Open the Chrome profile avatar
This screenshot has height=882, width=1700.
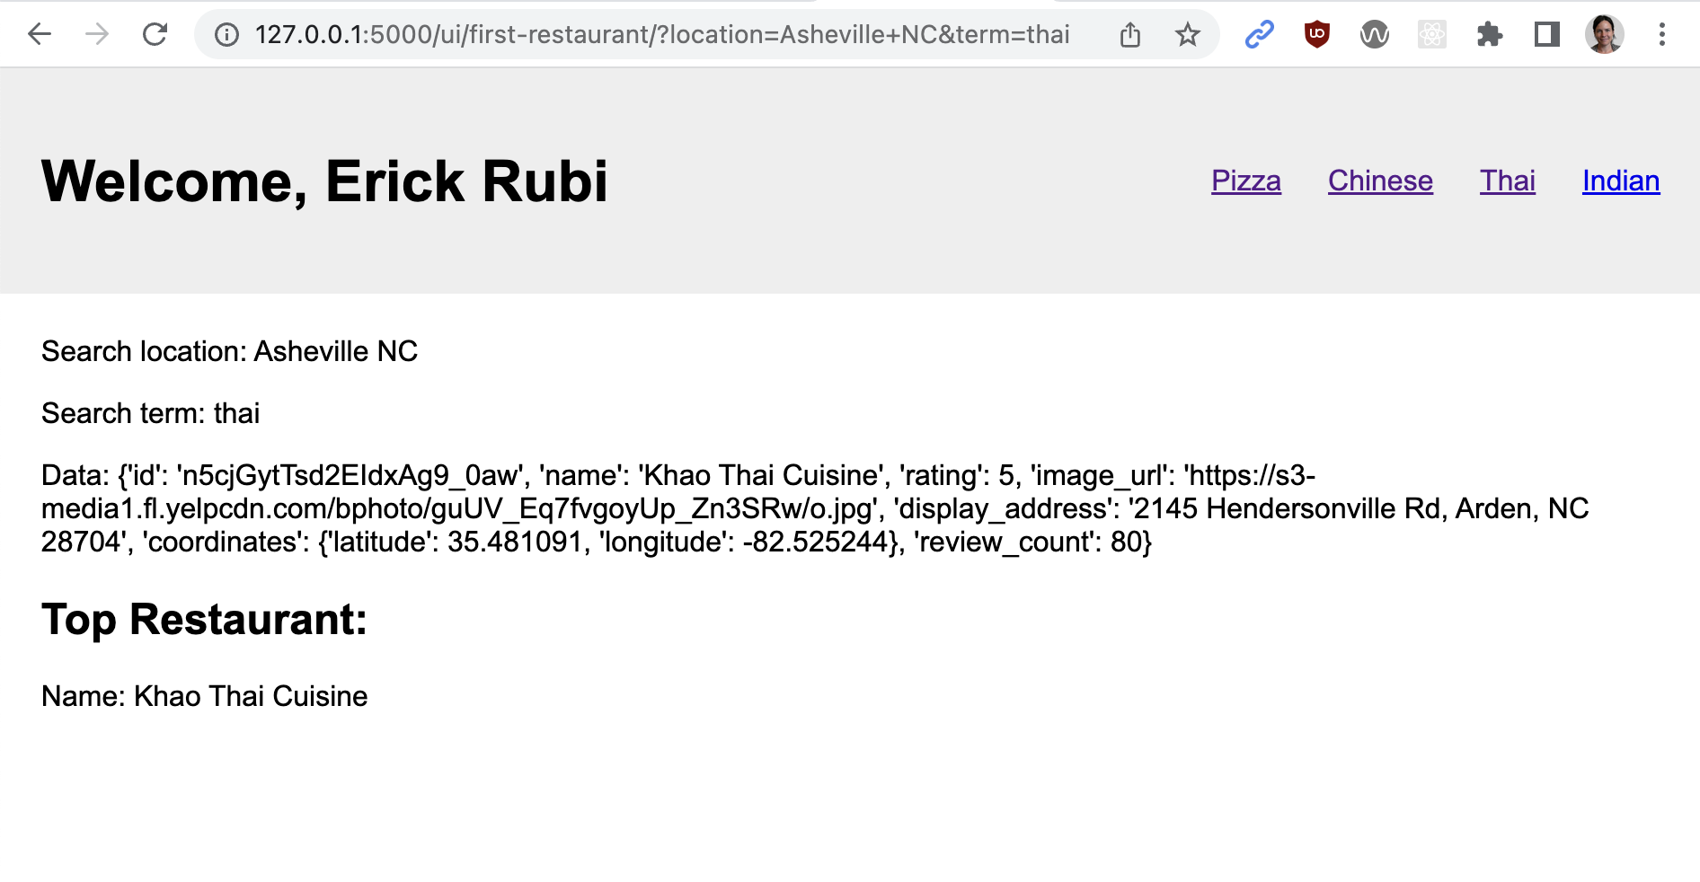click(1605, 35)
